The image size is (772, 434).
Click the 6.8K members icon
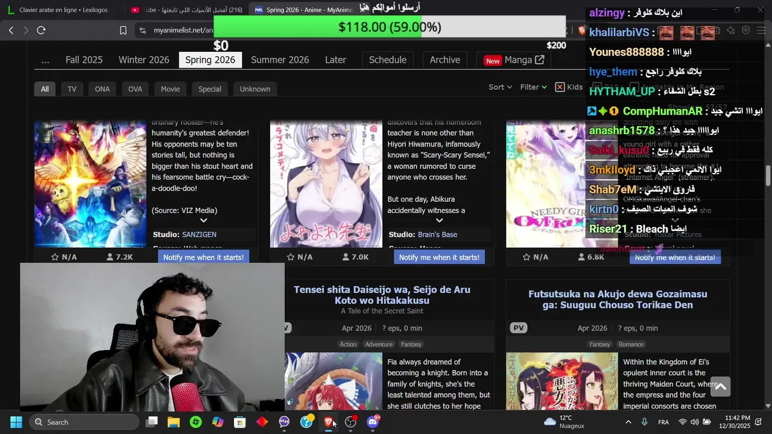(581, 257)
